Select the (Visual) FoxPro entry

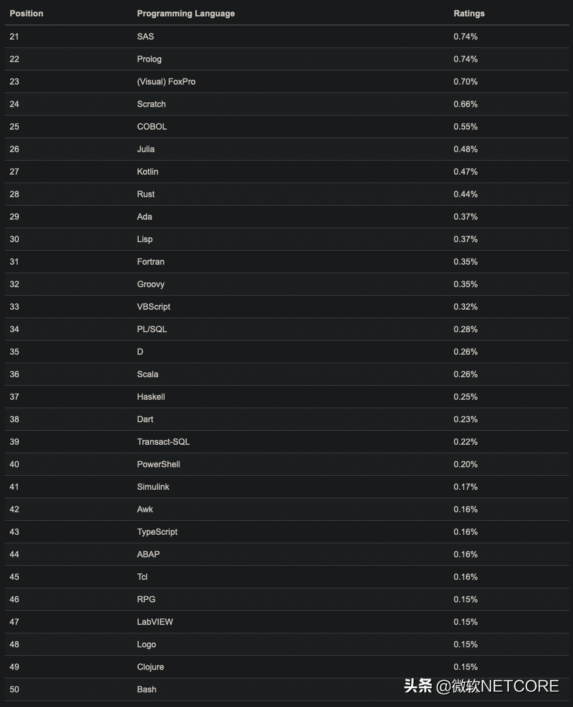166,82
